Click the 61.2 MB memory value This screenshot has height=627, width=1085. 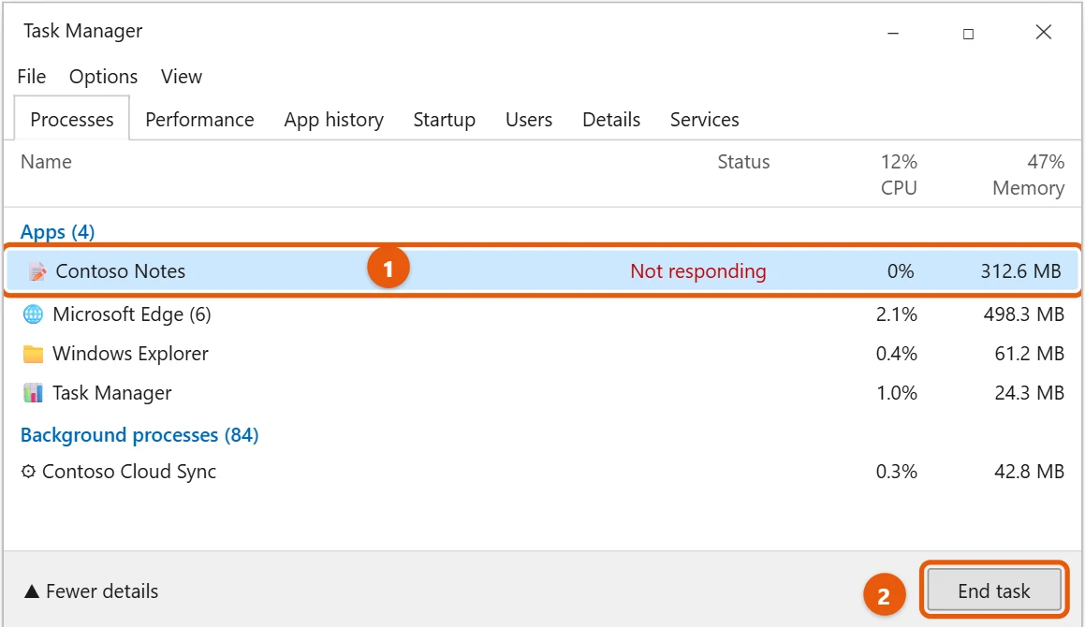click(1029, 354)
